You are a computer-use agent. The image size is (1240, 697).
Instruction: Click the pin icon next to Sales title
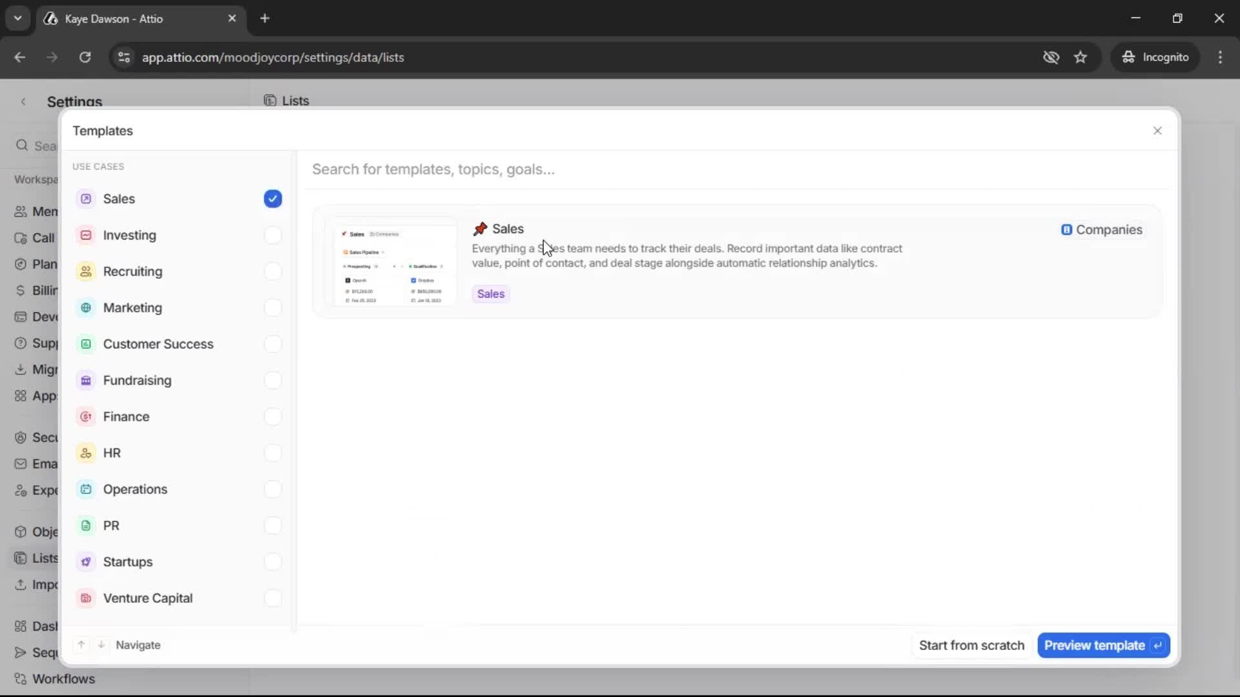pos(480,229)
